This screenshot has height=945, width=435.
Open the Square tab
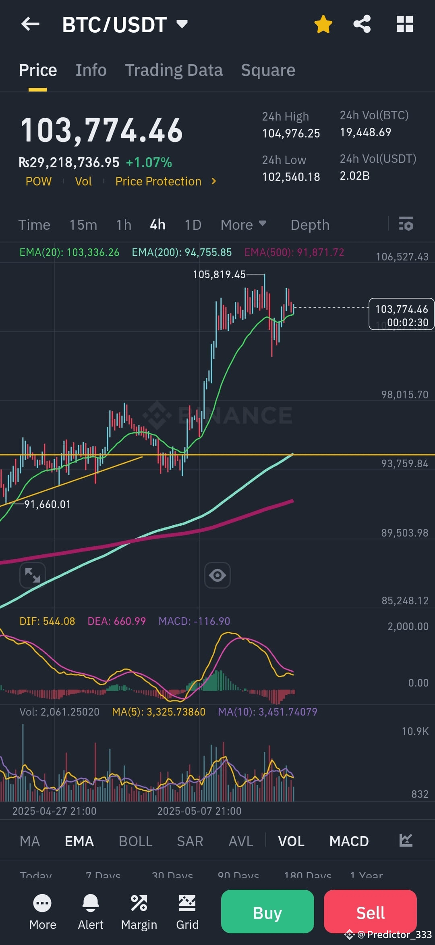pos(268,70)
